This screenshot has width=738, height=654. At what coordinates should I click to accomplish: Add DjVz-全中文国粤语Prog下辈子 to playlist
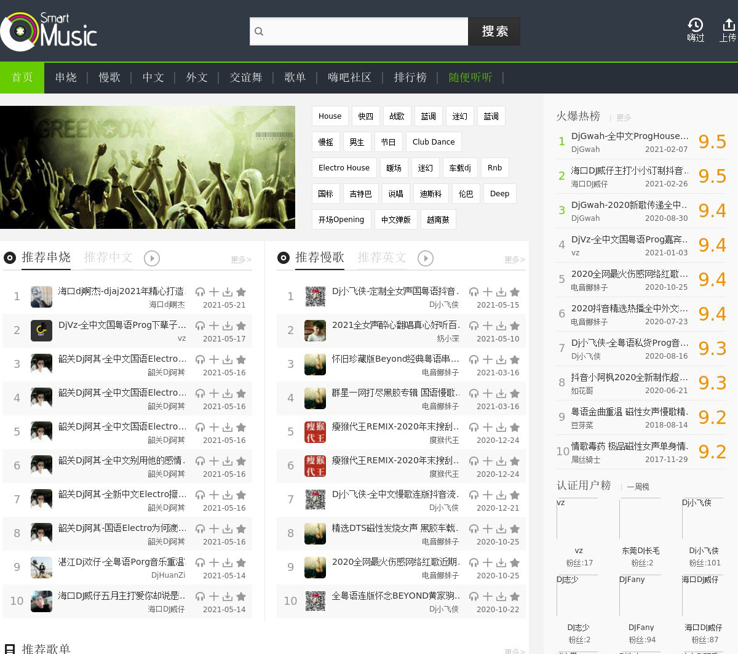coord(214,325)
